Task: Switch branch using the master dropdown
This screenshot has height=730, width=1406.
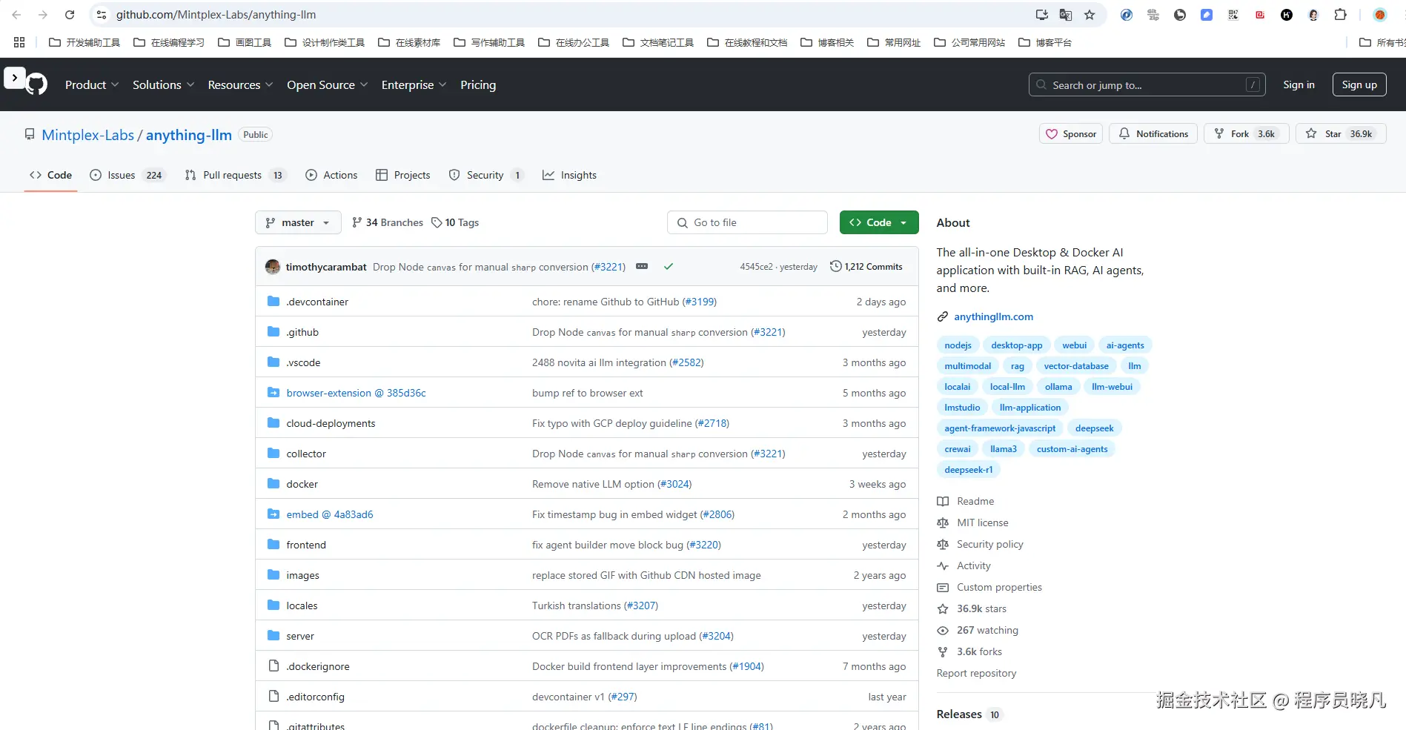Action: [x=298, y=222]
